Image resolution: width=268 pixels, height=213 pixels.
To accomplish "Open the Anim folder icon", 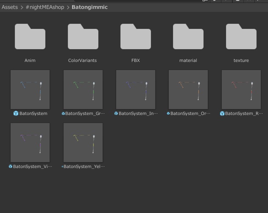I will (30, 36).
